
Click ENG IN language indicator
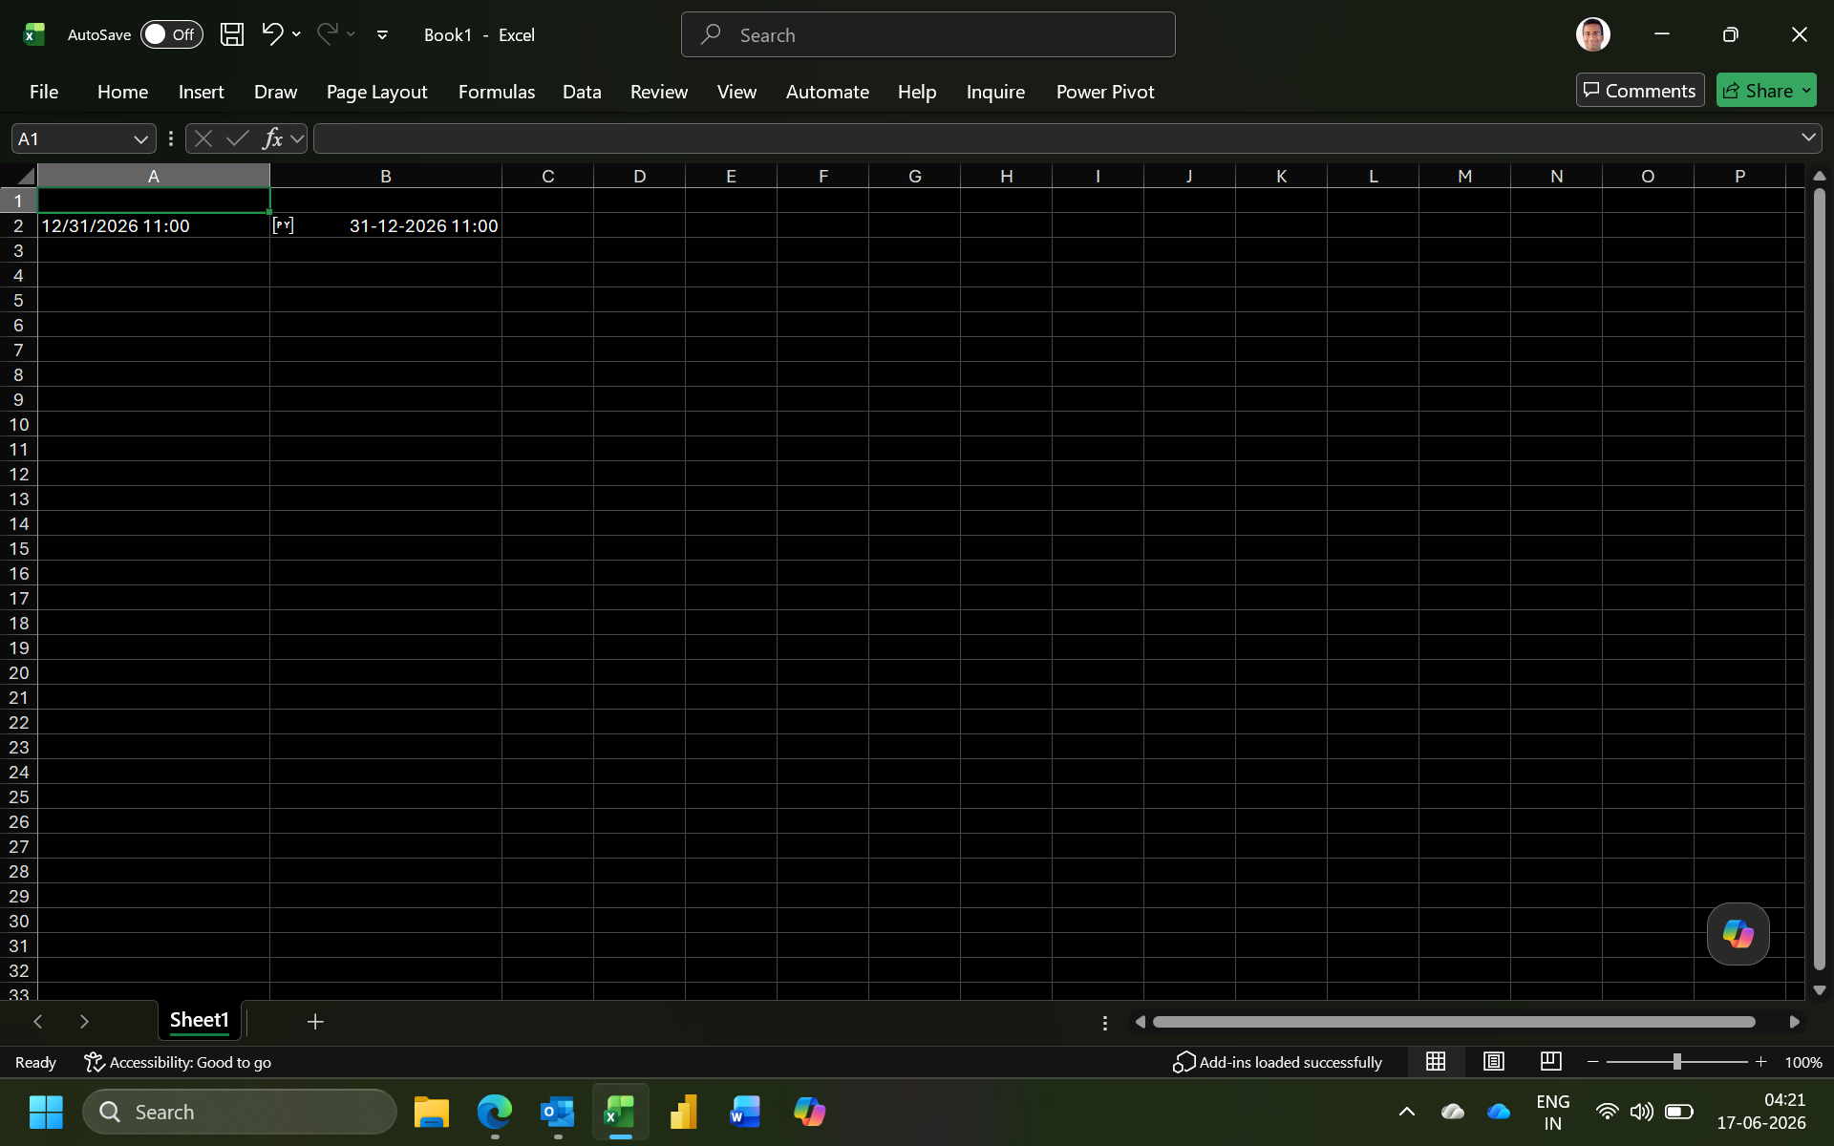click(x=1553, y=1112)
